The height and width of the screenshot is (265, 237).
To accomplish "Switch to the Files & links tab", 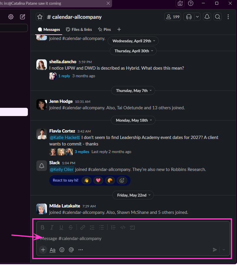I will coord(79,30).
